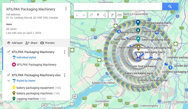Click the Share add-person icon
188x109 pixels.
[27, 43]
